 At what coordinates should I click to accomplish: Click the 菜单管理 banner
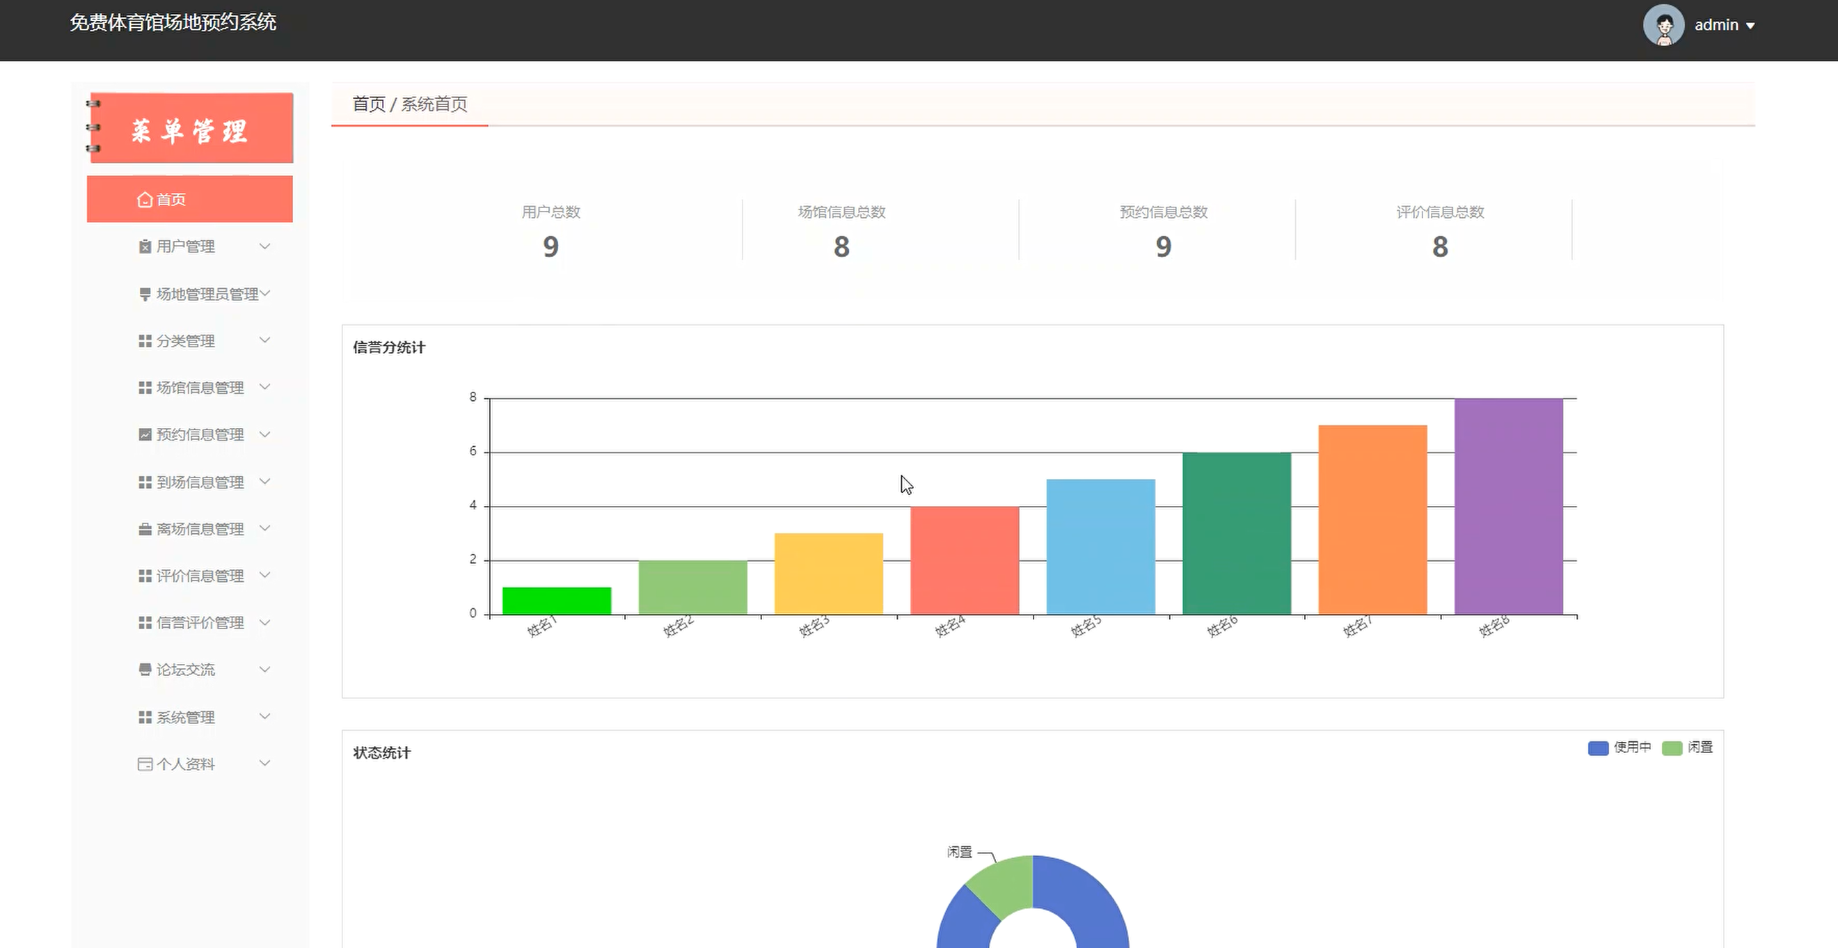tap(190, 128)
